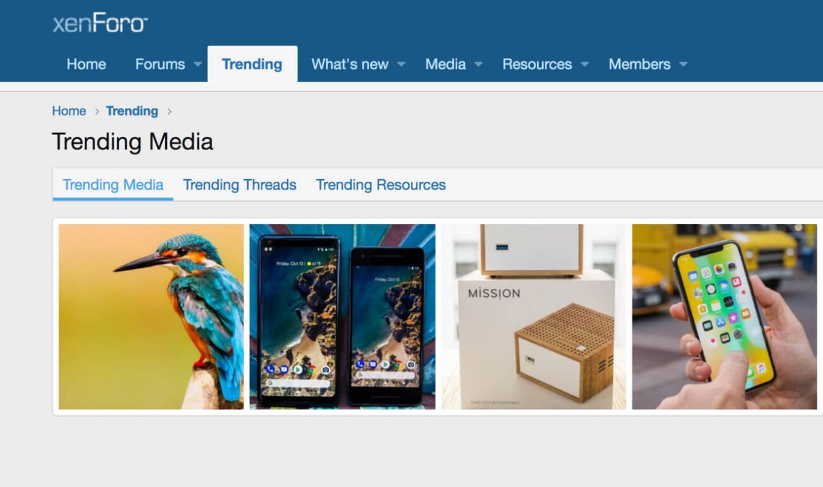Select the Trending navigation tab
823x487 pixels.
[x=252, y=64]
